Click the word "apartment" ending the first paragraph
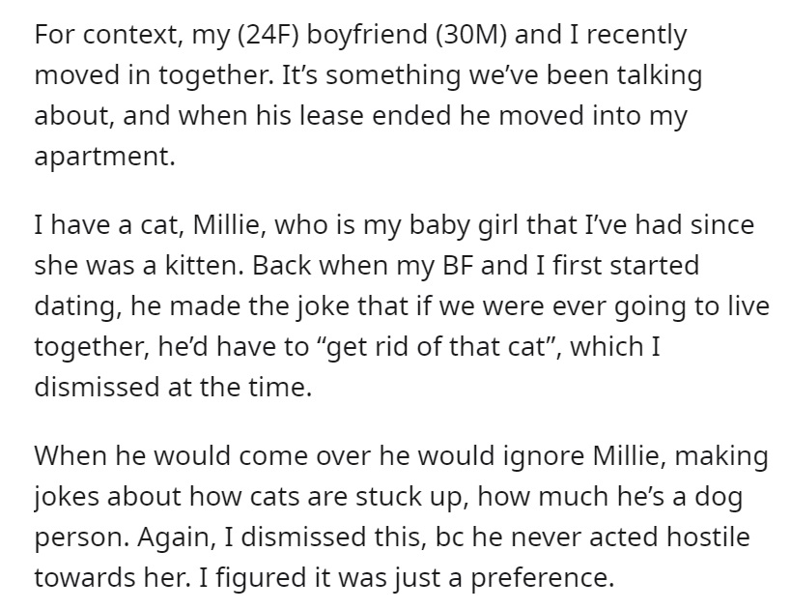Image resolution: width=791 pixels, height=610 pixels. click(x=101, y=156)
